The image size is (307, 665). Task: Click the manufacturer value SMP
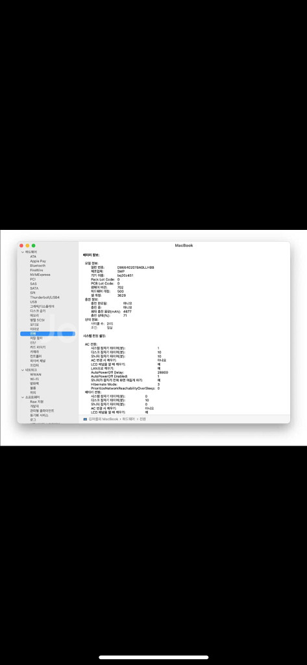(x=121, y=271)
